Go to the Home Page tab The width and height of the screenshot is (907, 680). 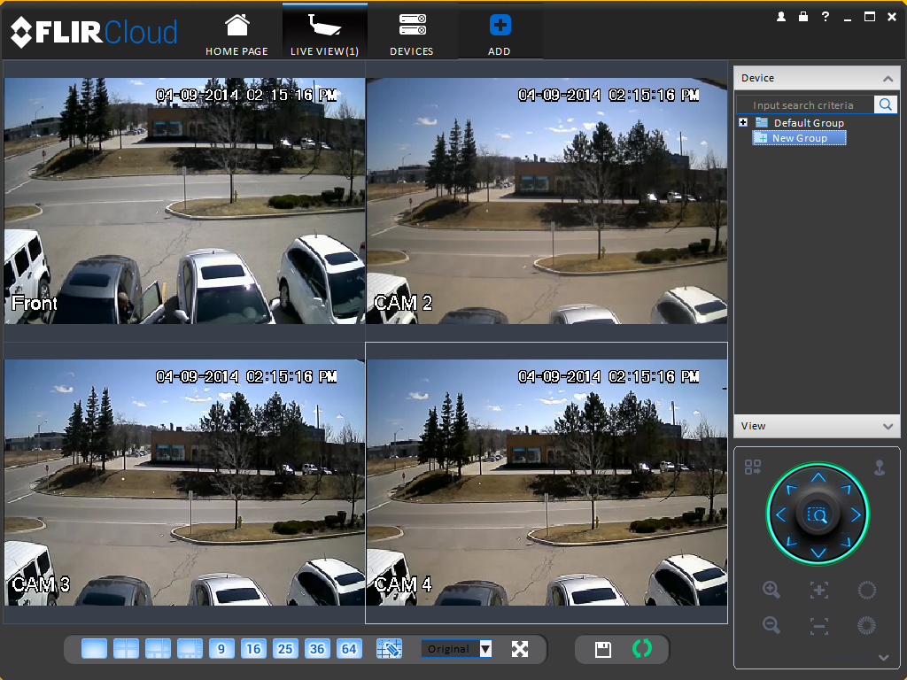[236, 35]
